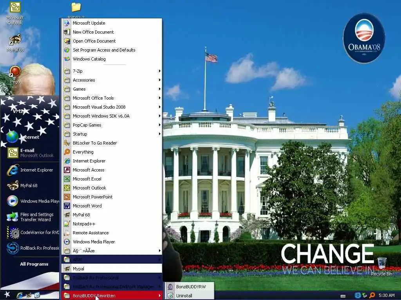
Task: Open Microsoft Word
Action: point(112,206)
